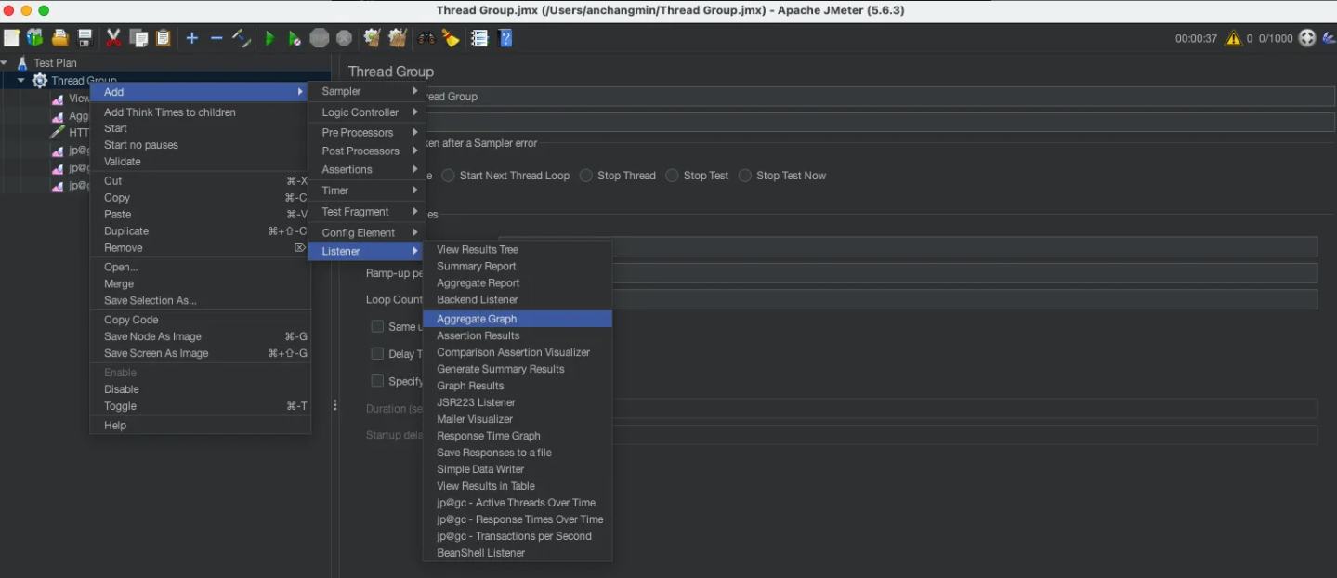Screen dimensions: 1337x578
Task: Select the Thread Group gear icon in tree
Action: coord(39,81)
